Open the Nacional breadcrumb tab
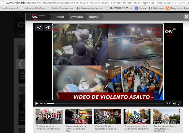The width and height of the screenshot is (189, 133). (94, 17)
